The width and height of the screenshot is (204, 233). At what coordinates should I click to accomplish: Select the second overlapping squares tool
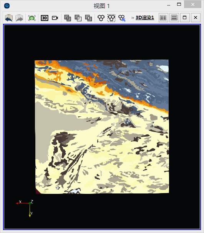(x=78, y=18)
